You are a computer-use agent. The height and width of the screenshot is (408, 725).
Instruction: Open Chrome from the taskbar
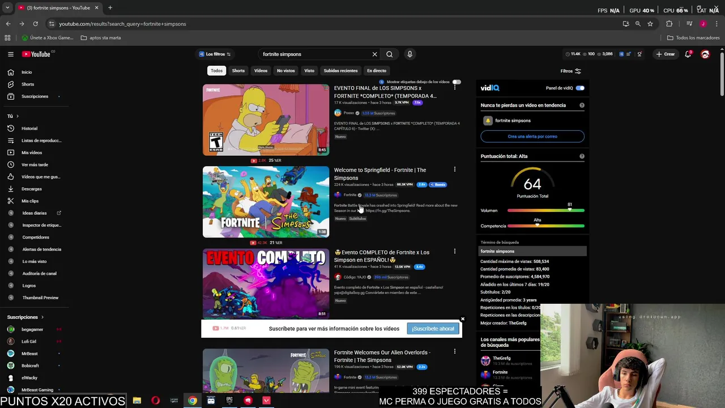(x=193, y=401)
